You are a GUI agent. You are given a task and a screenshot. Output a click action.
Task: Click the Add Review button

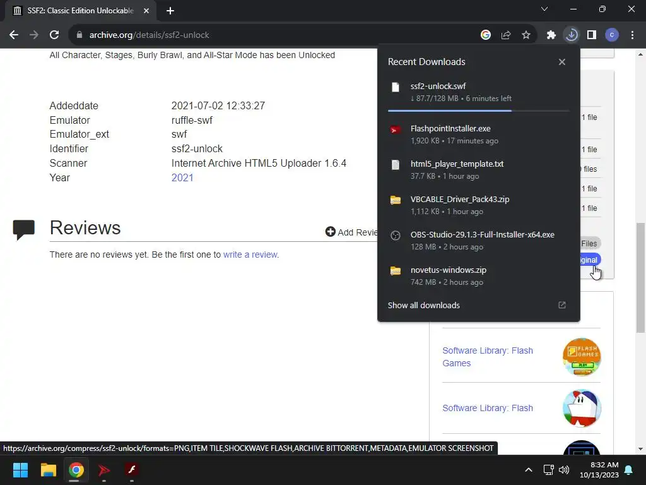click(x=351, y=232)
